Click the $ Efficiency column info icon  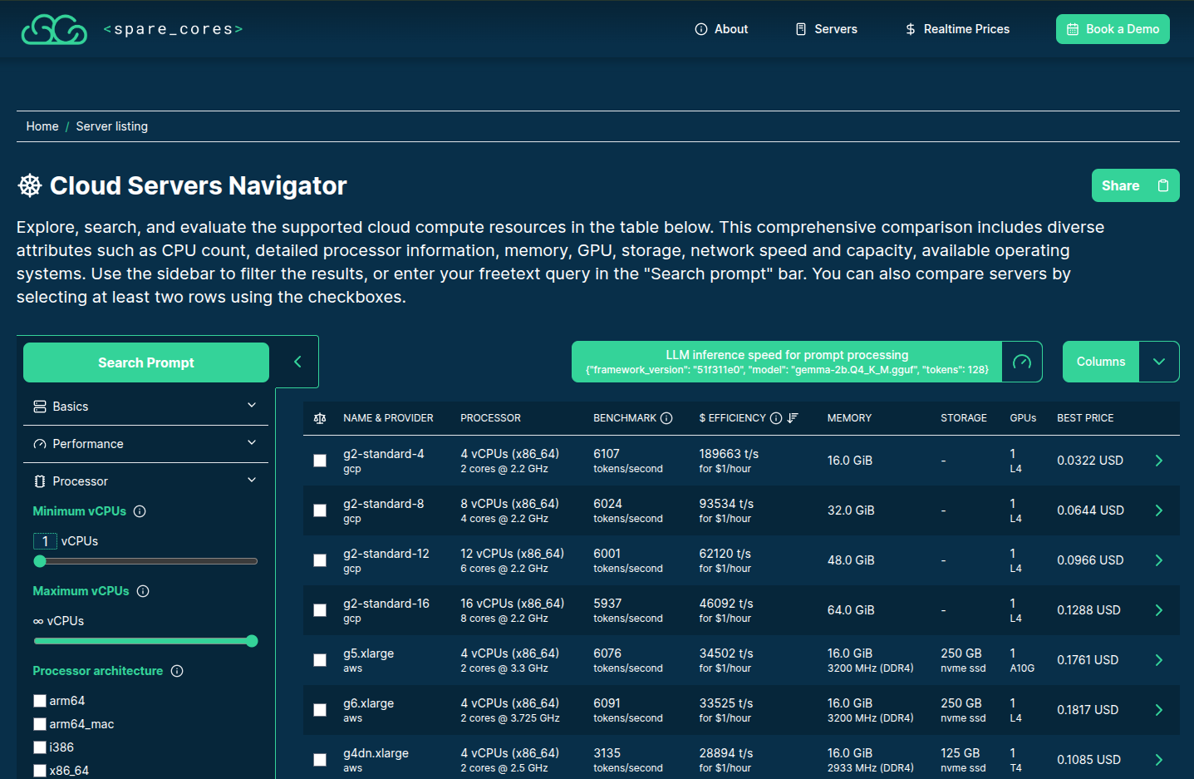click(x=776, y=418)
